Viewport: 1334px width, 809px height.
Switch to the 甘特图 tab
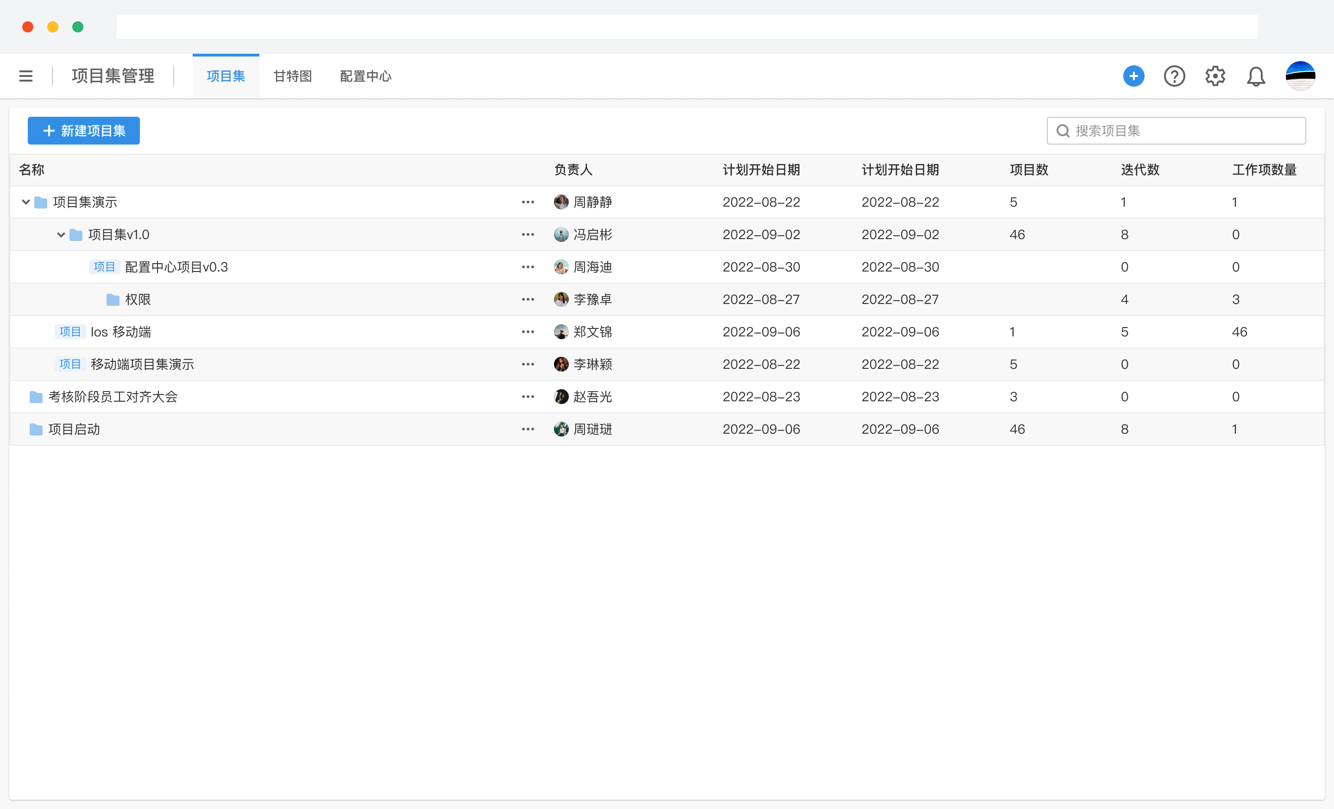tap(292, 76)
